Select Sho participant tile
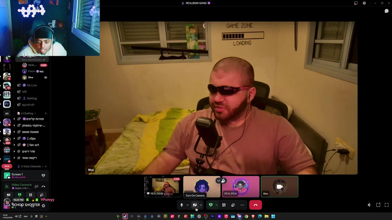The height and width of the screenshot is (220, 392). 280,187
